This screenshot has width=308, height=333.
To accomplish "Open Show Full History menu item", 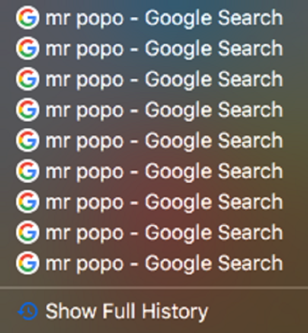I will click(x=154, y=311).
